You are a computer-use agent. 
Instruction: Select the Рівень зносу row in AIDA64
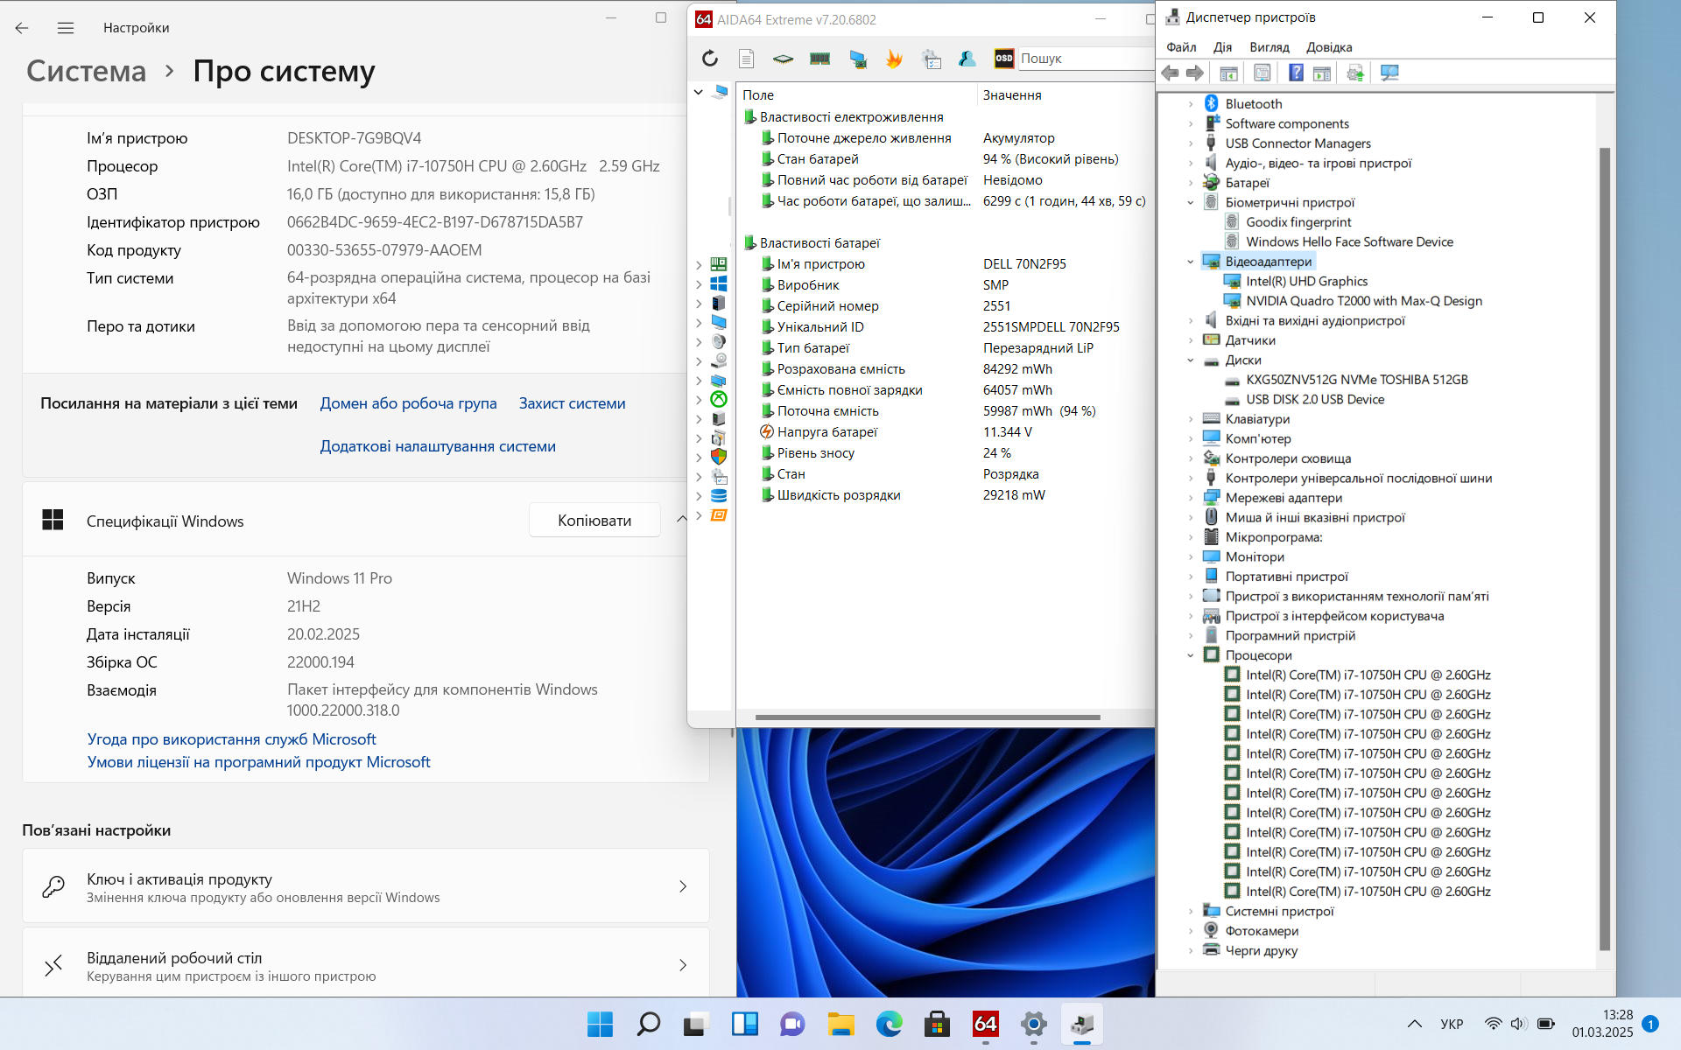(x=946, y=453)
